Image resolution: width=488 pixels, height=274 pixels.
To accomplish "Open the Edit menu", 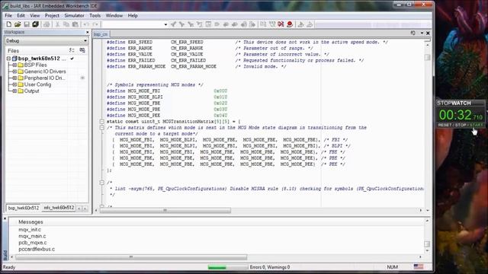I will point(21,15).
